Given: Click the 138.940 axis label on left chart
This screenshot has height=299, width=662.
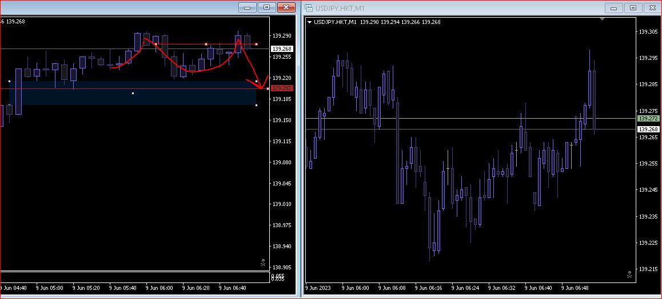Looking at the screenshot, I should point(283,247).
